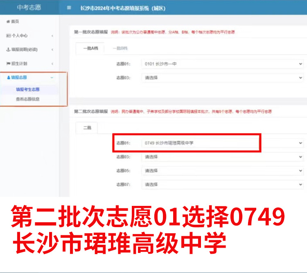Collapse the 填报志愿 menu chevron
The width and height of the screenshot is (307, 273).
(52, 77)
